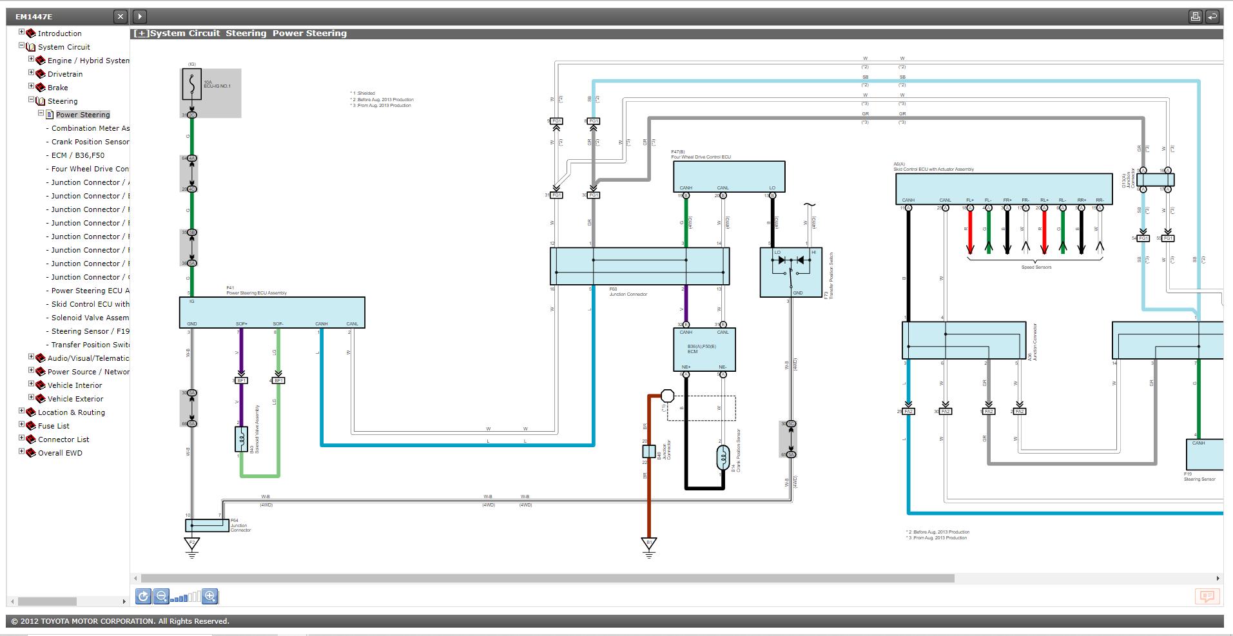Expand the Location & Routing section

(21, 411)
